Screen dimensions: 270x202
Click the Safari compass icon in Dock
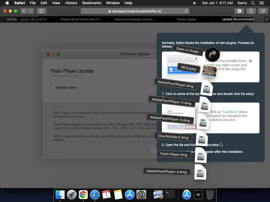(x=95, y=195)
